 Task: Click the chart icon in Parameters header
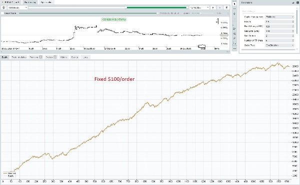pyautogui.click(x=293, y=2)
